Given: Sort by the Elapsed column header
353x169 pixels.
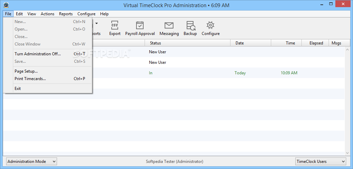Looking at the screenshot, I should click(316, 43).
